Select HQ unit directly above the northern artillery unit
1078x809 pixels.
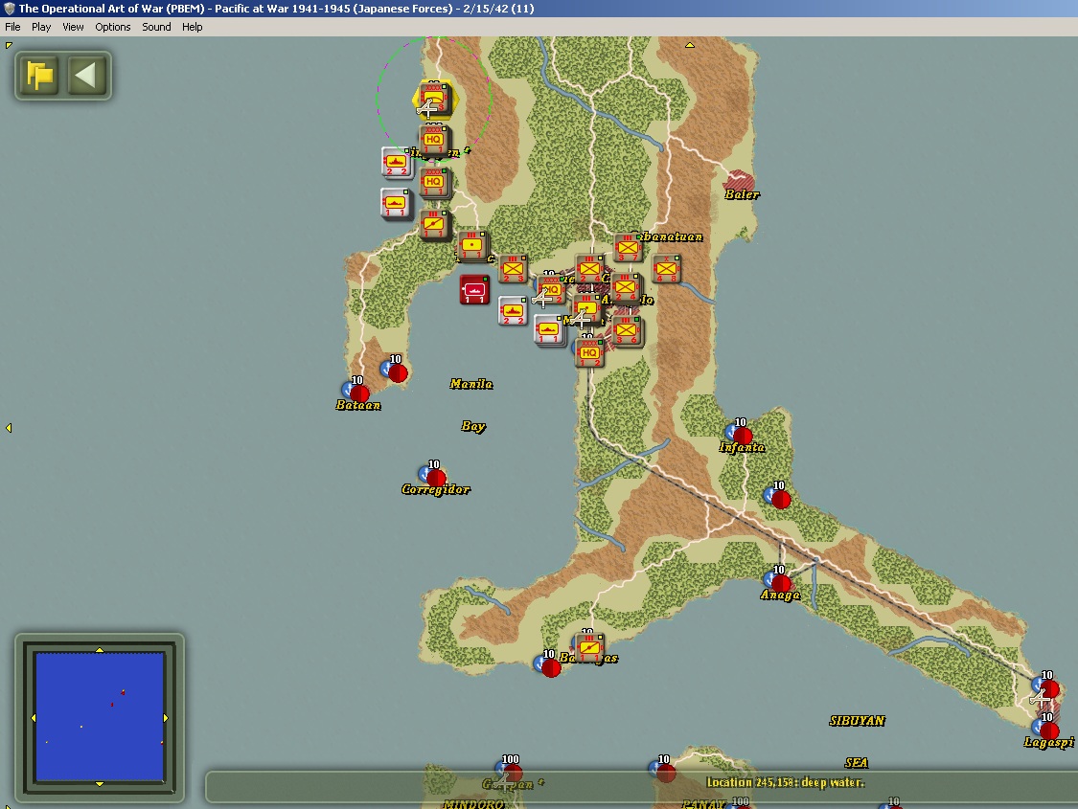click(434, 183)
